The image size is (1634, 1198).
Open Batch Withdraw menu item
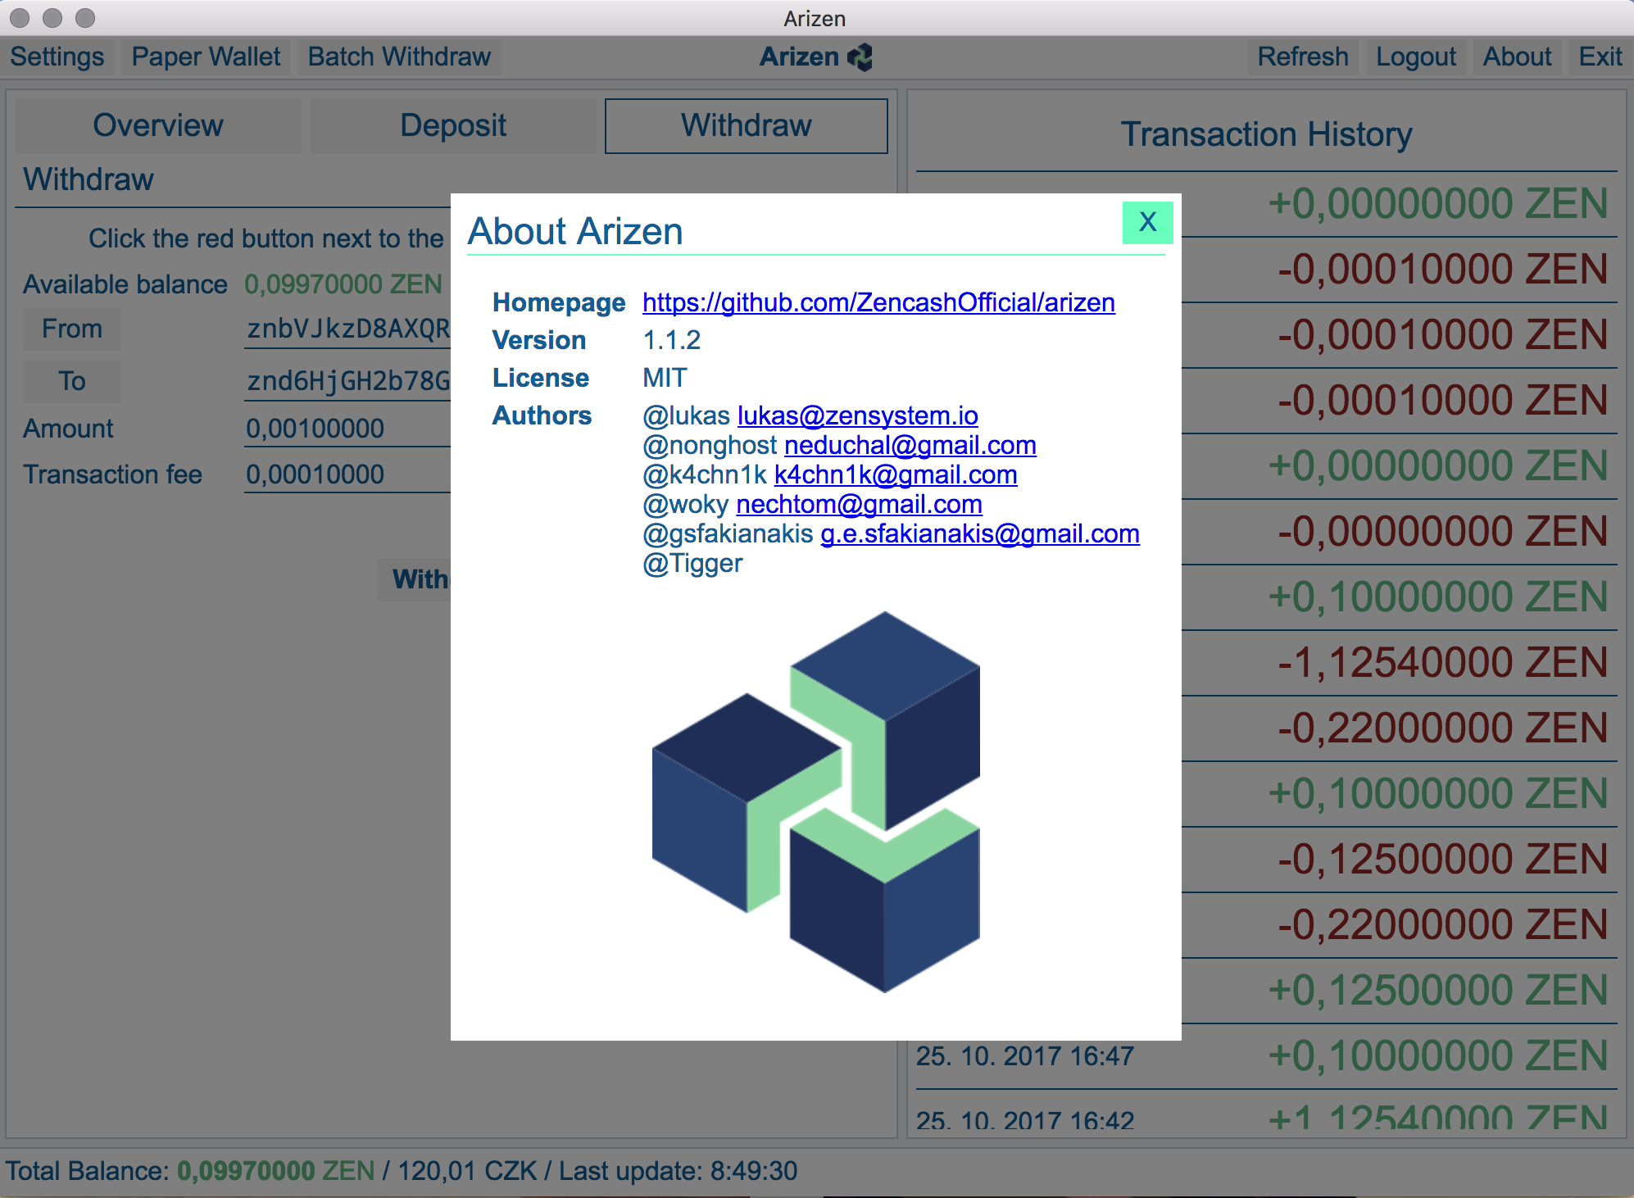399,57
